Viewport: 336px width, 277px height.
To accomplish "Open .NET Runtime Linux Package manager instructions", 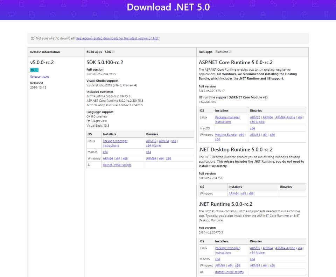I will click(x=227, y=250).
